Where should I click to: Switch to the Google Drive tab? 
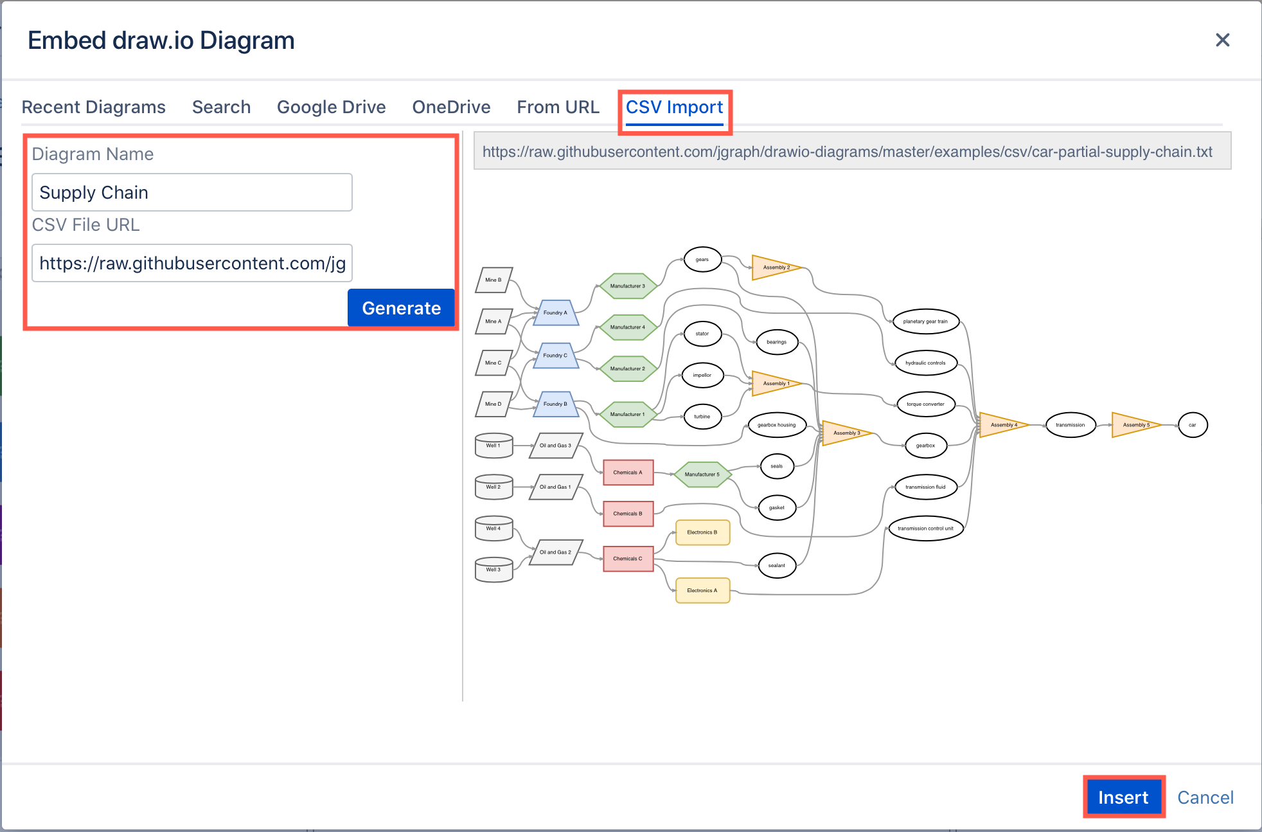(331, 107)
